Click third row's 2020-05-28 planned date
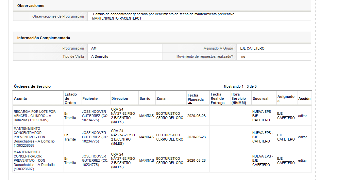337x180 pixels. click(196, 160)
